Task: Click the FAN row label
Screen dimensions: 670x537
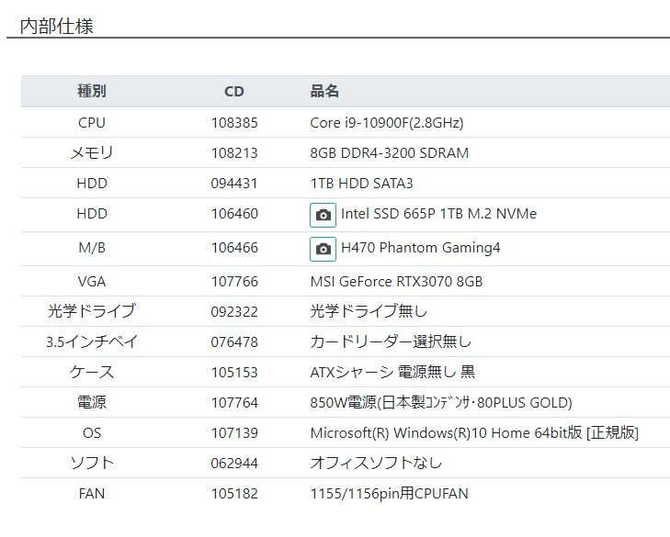Action: click(x=91, y=494)
